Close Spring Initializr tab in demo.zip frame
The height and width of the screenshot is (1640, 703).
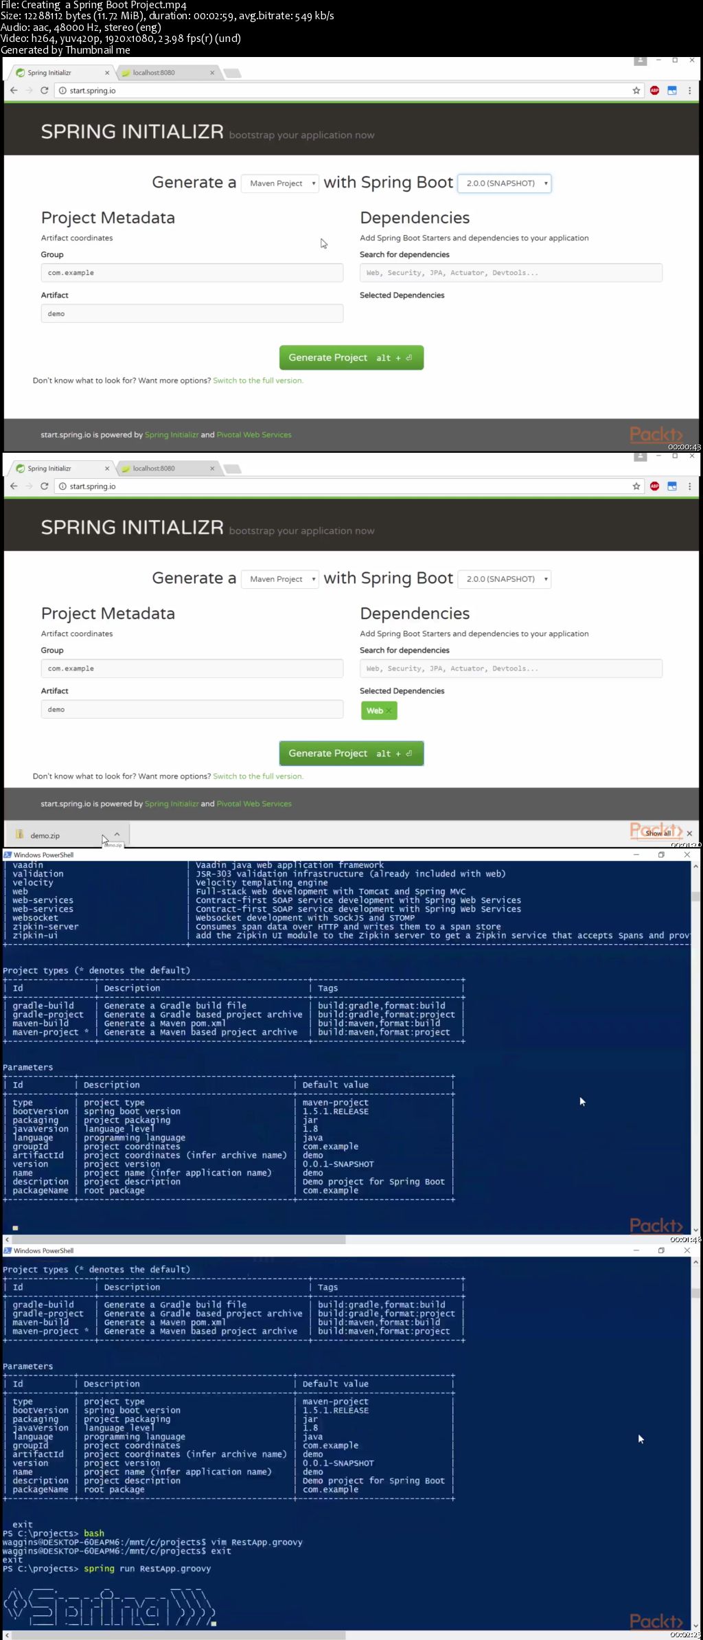click(107, 468)
